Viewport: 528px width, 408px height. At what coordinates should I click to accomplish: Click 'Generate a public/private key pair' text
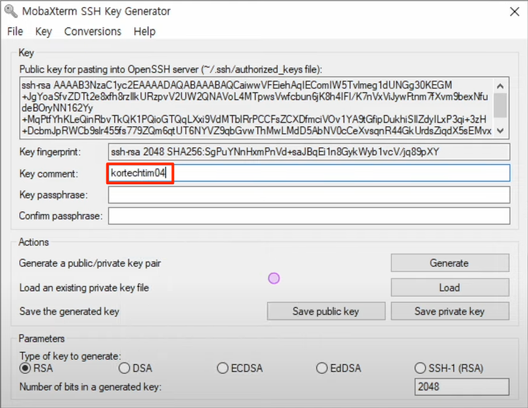coord(90,263)
